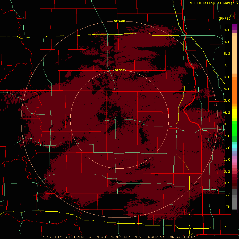This screenshot has height=239, width=239.
Task: Click the radar site center inside the 50 NMI ring
Action: pyautogui.click(x=119, y=119)
